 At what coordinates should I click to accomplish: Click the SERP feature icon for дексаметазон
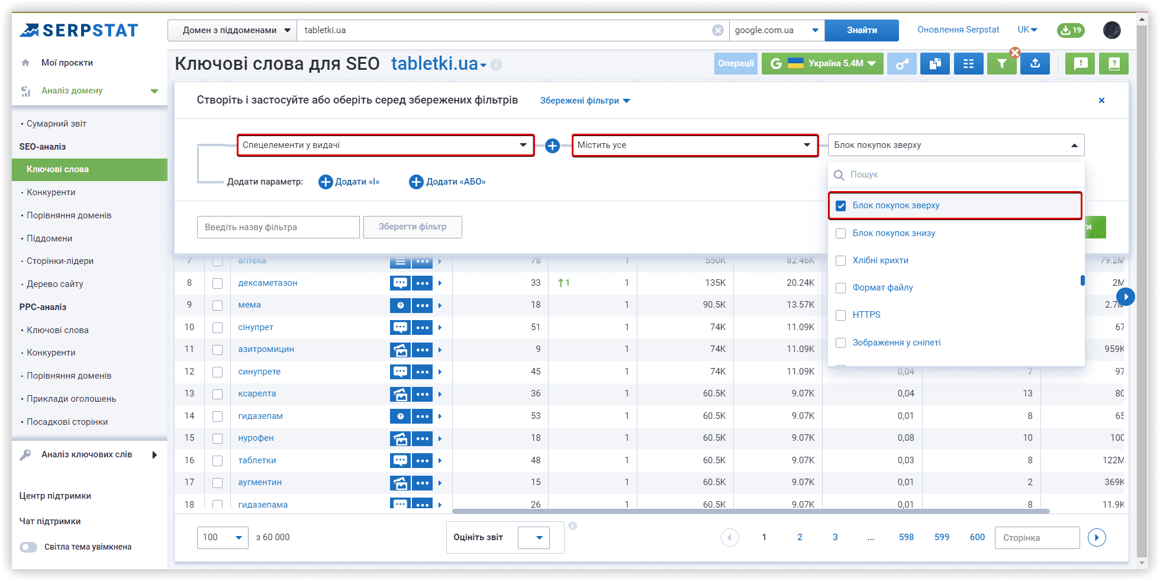click(400, 283)
